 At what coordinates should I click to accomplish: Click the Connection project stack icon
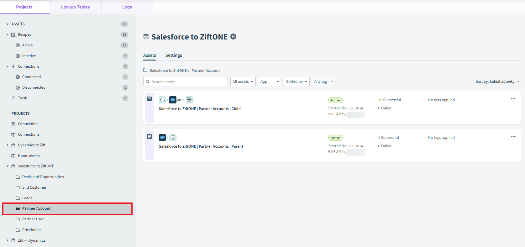[13, 124]
